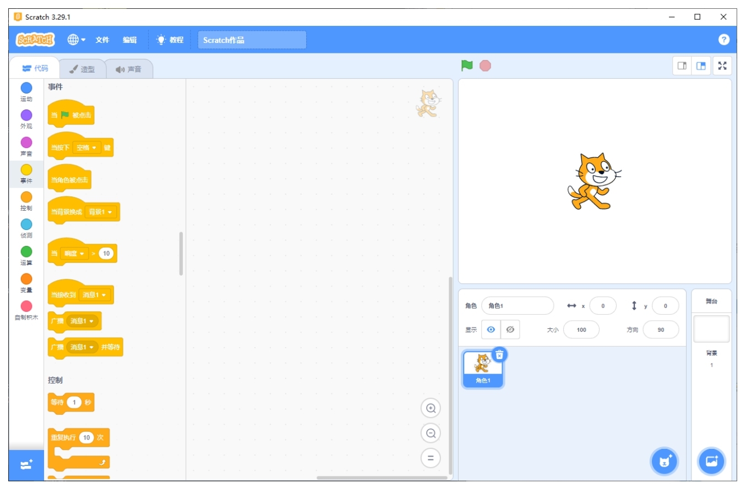The width and height of the screenshot is (746, 489).
Task: Open the 背景1 backdrop dropdown
Action: [x=101, y=212]
